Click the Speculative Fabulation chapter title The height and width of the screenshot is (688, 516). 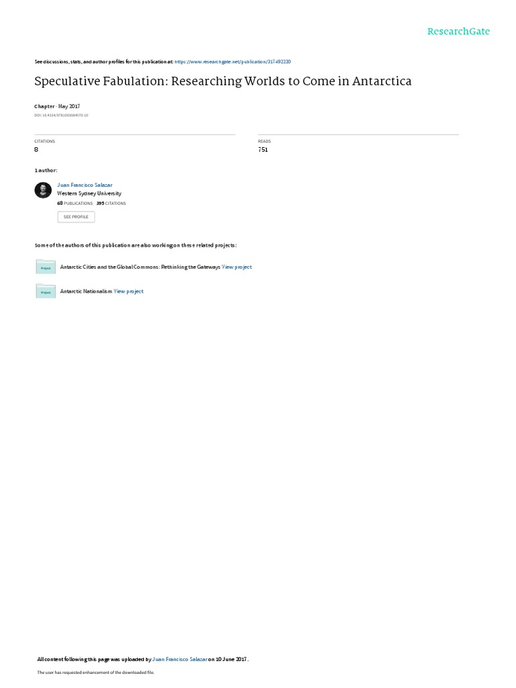coord(223,81)
